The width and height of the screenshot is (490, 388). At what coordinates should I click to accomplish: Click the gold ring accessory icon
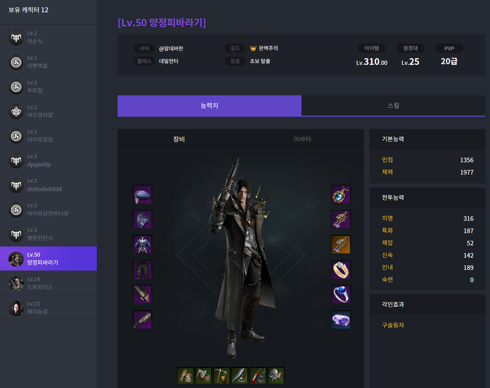(x=341, y=270)
